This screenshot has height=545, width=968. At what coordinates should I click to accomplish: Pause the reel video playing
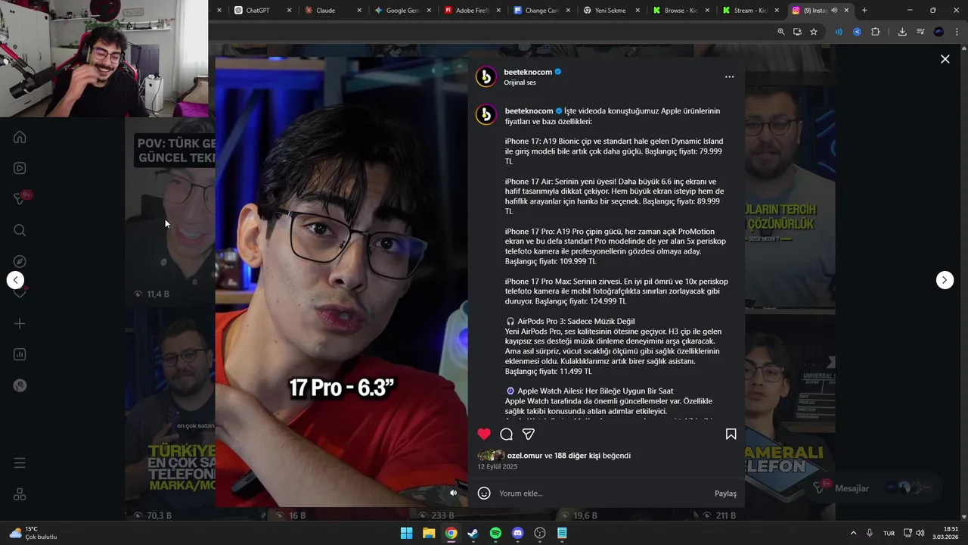[x=341, y=282]
